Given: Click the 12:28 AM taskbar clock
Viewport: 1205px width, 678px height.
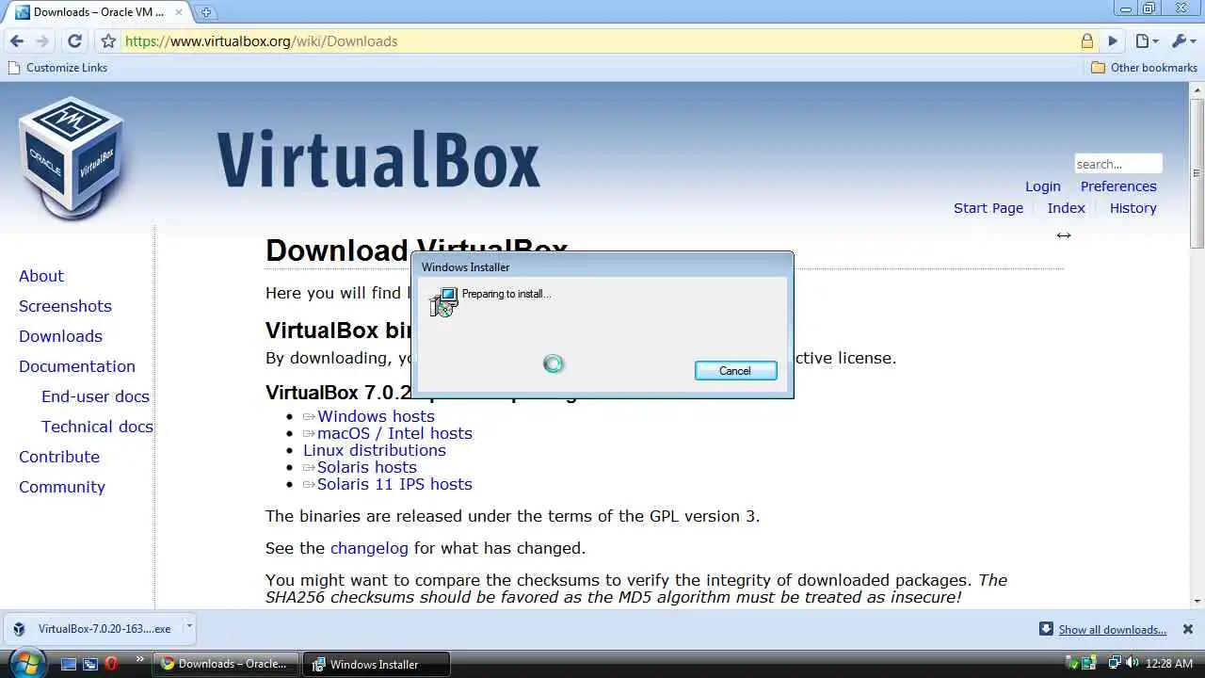Looking at the screenshot, I should pos(1169,664).
